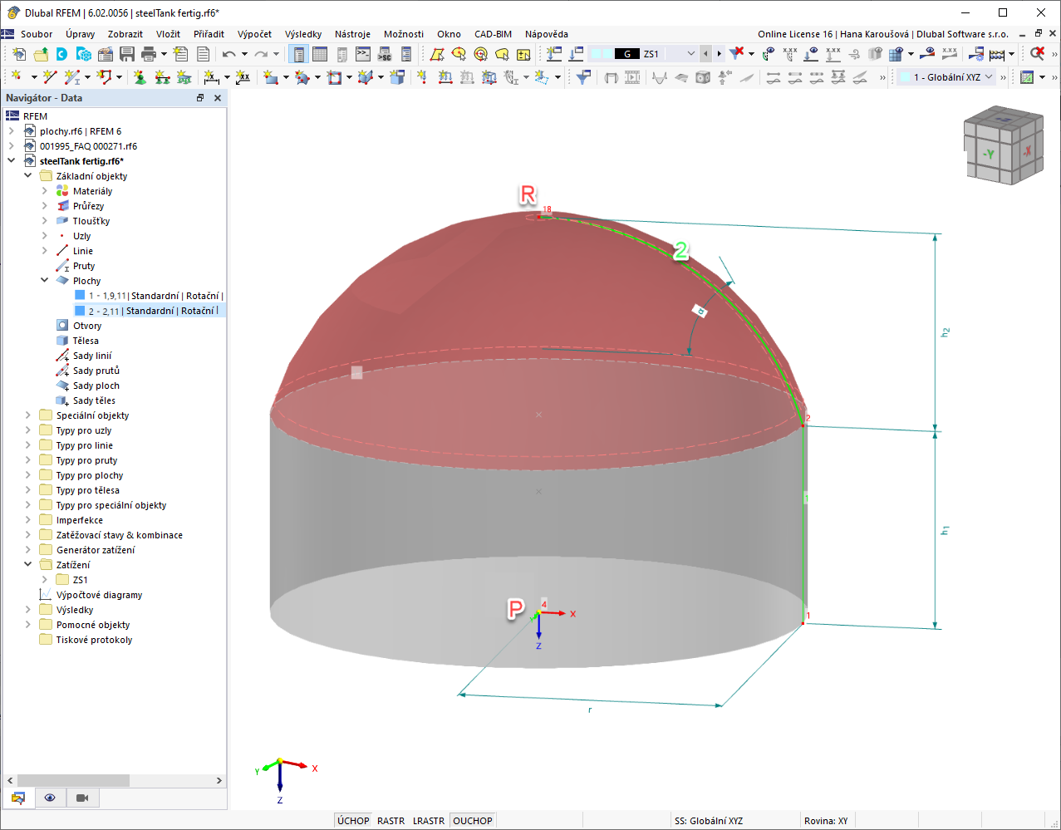Show the Tables panel icon
Viewport: 1061px width, 830px height.
click(320, 54)
